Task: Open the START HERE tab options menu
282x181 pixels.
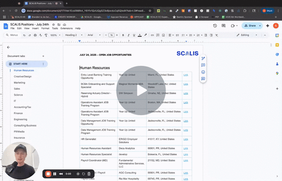Action: (x=43, y=64)
